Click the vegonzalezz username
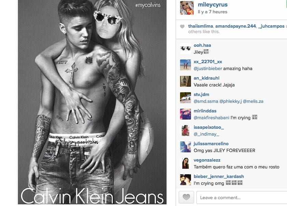Image resolution: width=287 pixels, height=206 pixels. tap(207, 160)
